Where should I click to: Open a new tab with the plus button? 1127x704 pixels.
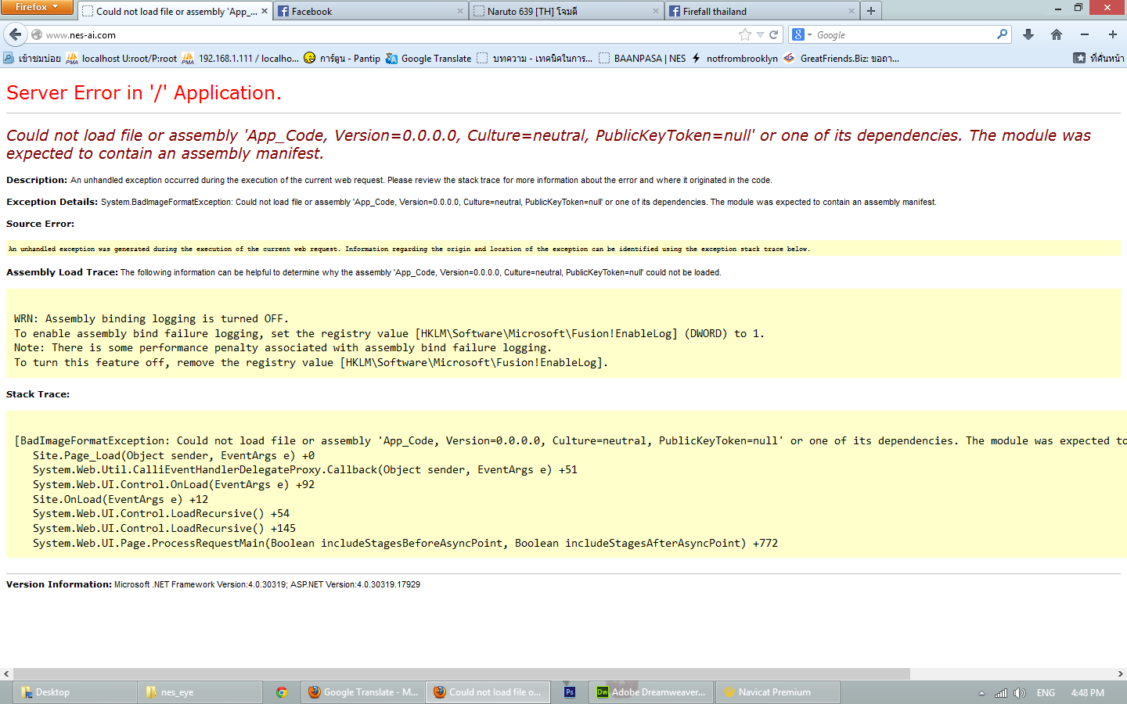click(870, 11)
